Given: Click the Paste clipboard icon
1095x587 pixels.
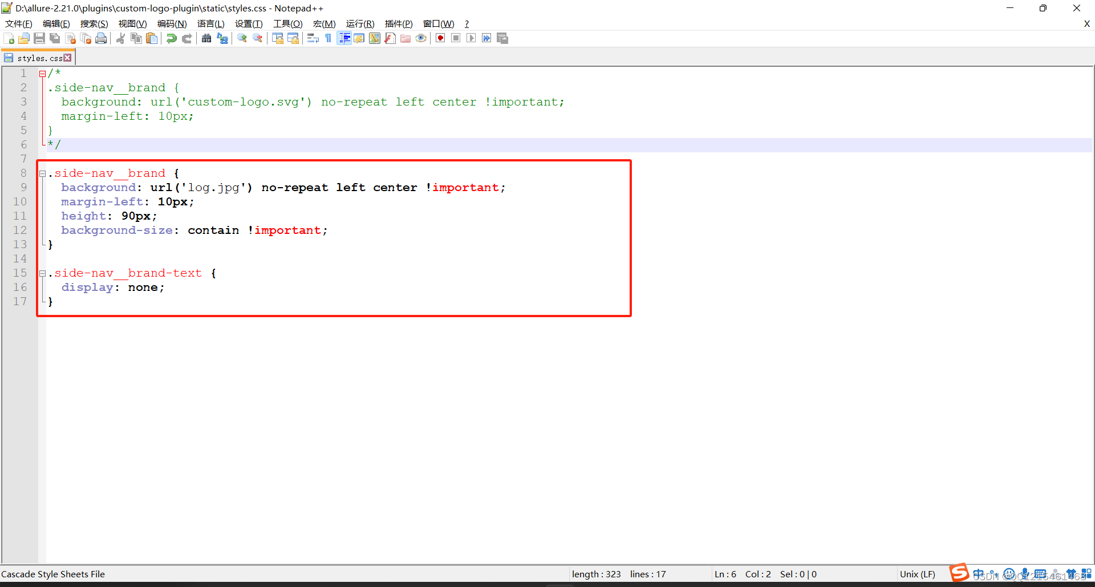Looking at the screenshot, I should [152, 38].
